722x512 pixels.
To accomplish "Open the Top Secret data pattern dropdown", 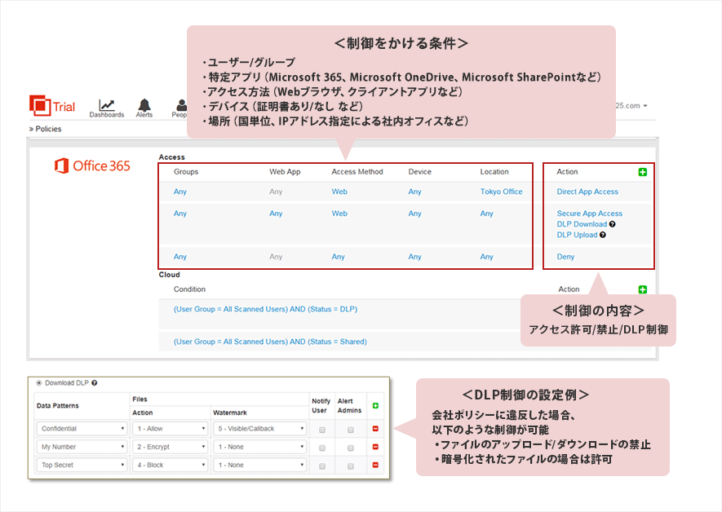I will (x=82, y=465).
